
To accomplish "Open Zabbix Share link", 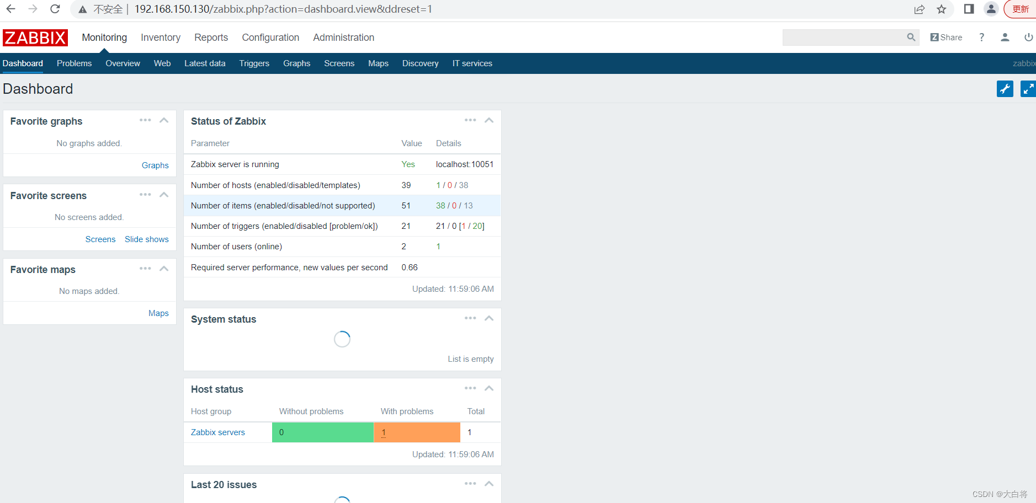I will [946, 37].
